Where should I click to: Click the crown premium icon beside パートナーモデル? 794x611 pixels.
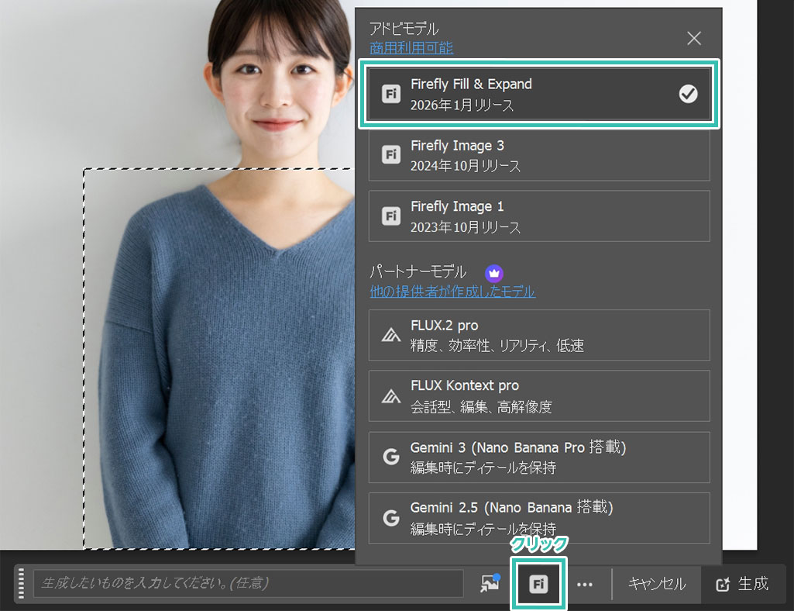(494, 273)
